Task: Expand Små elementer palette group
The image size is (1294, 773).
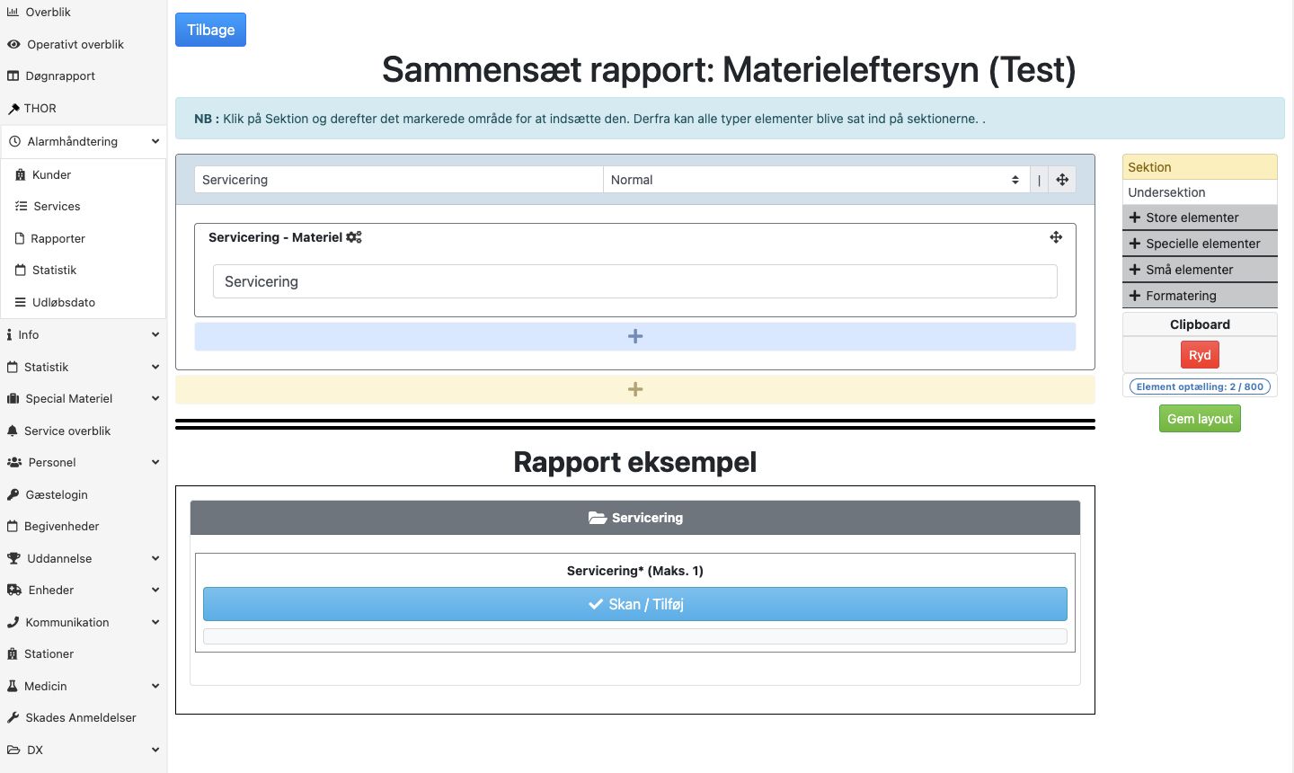Action: tap(1200, 270)
